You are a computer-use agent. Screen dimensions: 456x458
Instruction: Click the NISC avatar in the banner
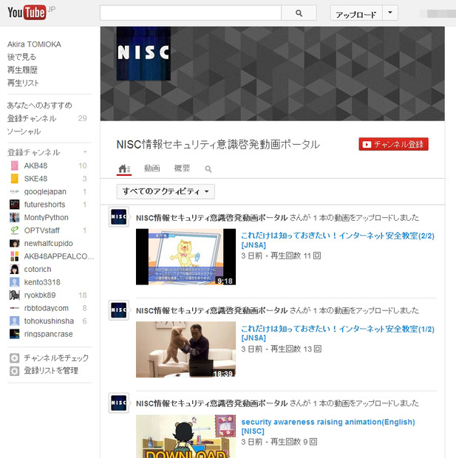143,53
